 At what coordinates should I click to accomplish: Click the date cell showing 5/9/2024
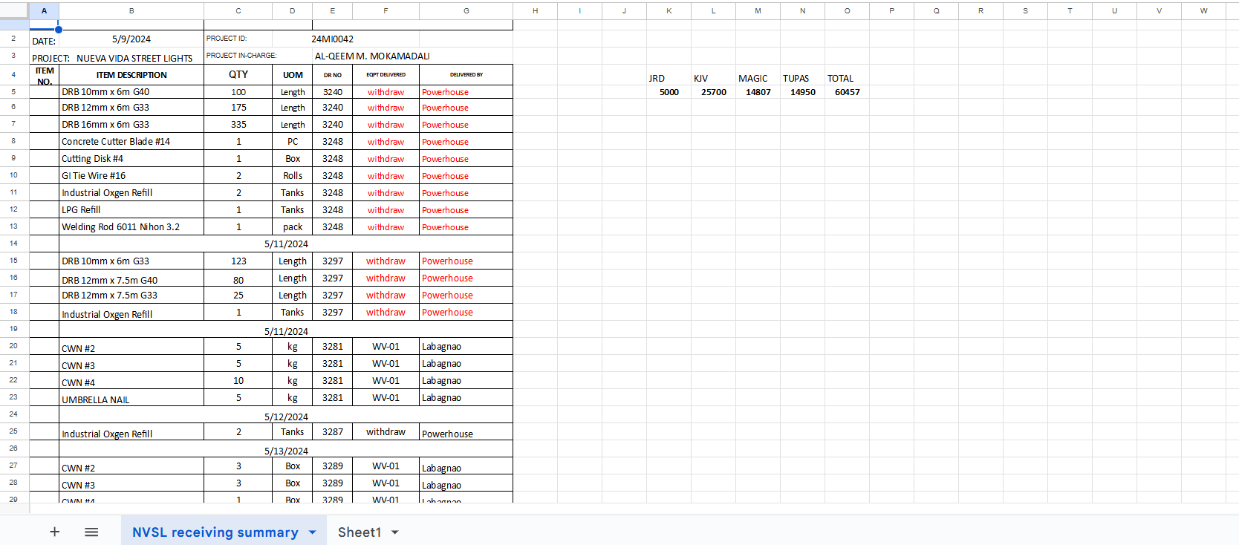[131, 39]
